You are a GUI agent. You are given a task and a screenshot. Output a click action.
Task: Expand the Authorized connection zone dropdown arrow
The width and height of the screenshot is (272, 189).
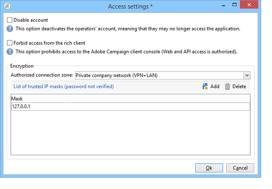[247, 75]
